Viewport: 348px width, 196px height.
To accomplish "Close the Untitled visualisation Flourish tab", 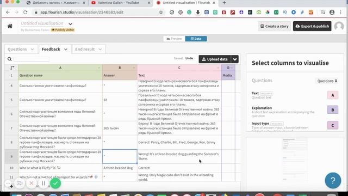I will pos(214,3).
